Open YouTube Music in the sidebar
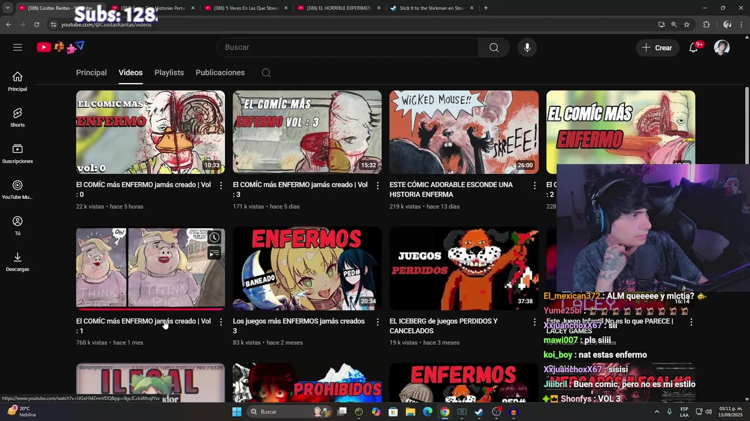 (18, 189)
